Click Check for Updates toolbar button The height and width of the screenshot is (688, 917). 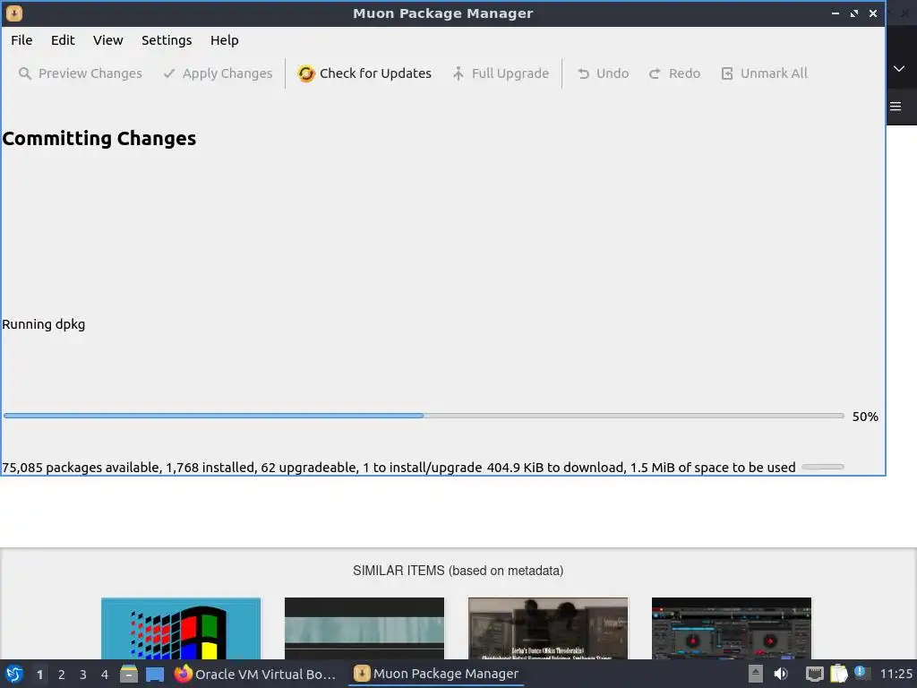(364, 73)
